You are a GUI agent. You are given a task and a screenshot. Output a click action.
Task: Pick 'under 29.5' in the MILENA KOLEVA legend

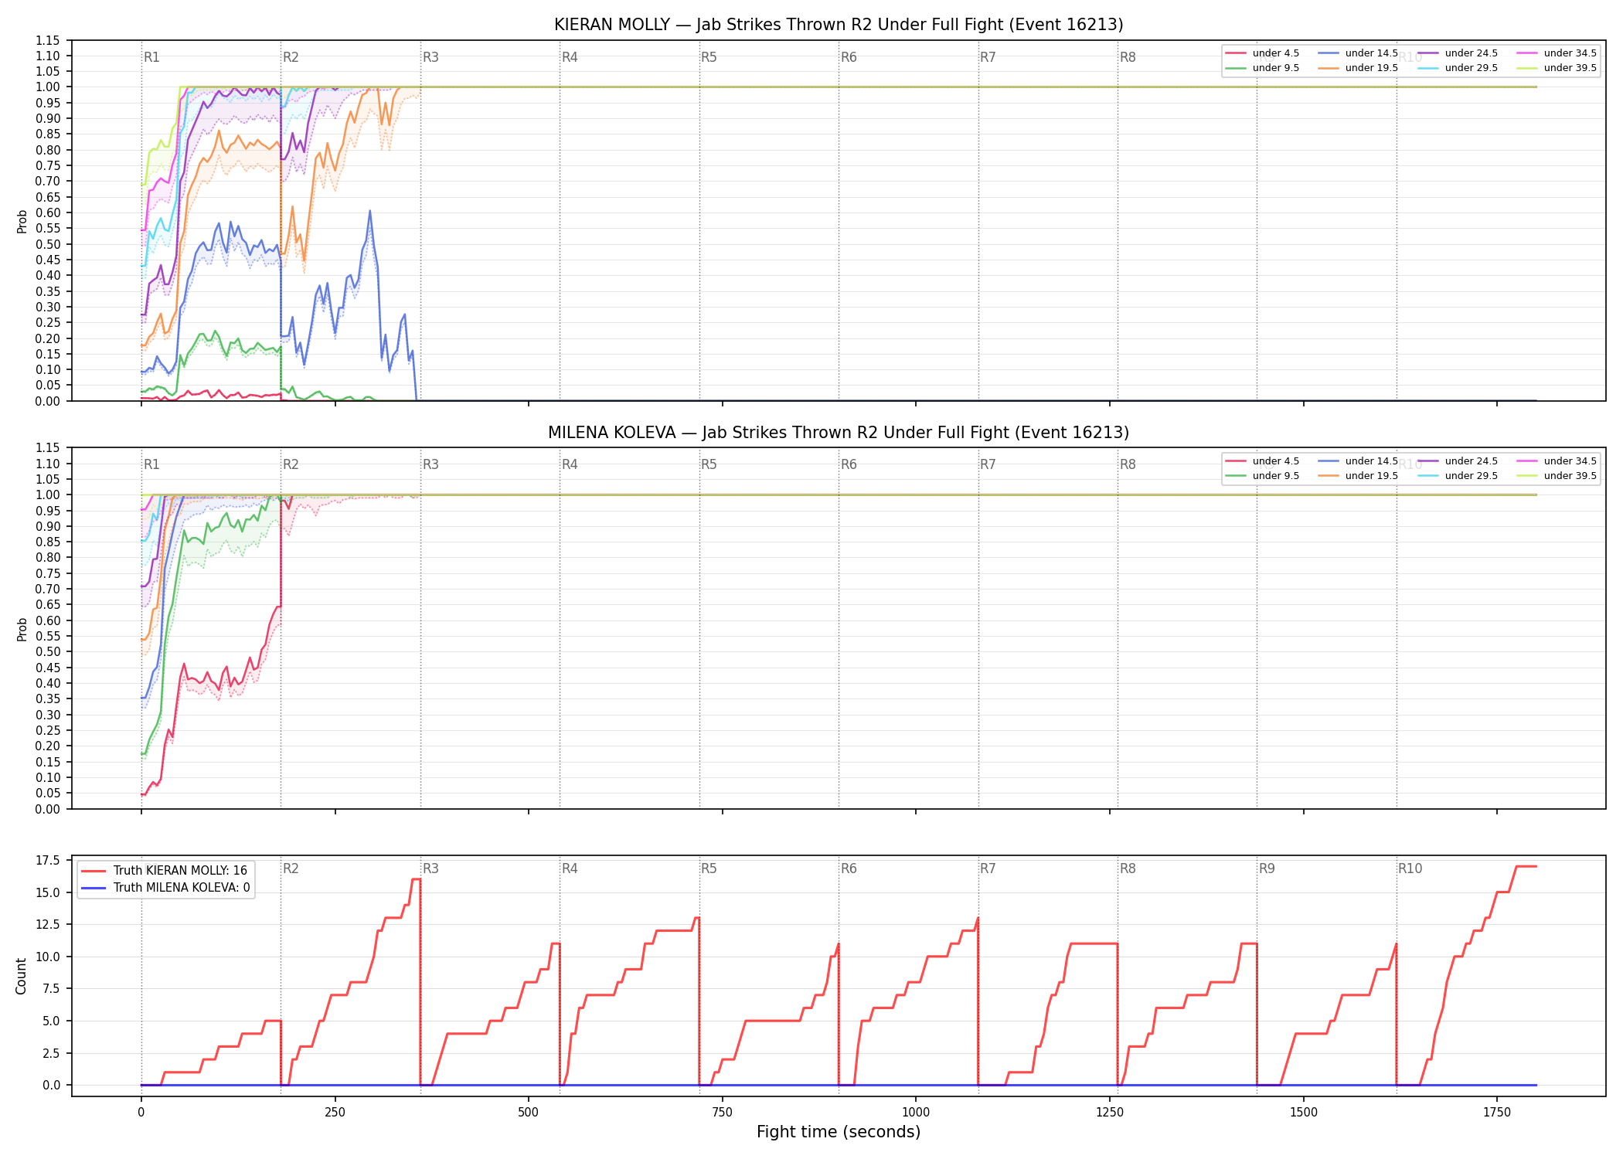pos(1458,476)
